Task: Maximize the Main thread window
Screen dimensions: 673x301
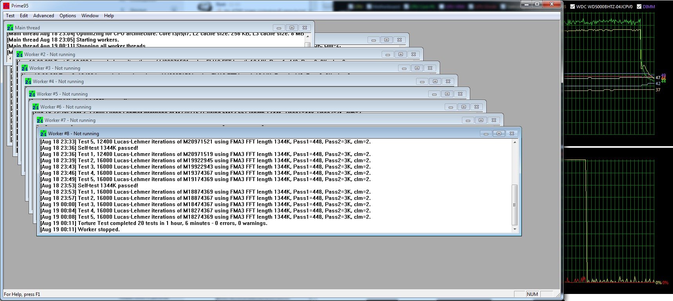Action: click(292, 28)
